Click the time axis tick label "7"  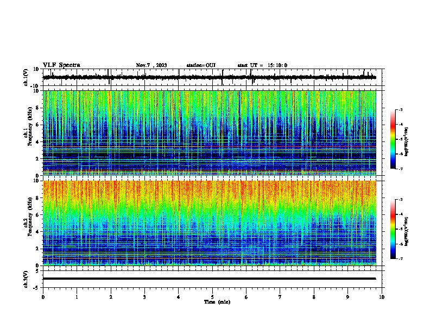coord(280,297)
